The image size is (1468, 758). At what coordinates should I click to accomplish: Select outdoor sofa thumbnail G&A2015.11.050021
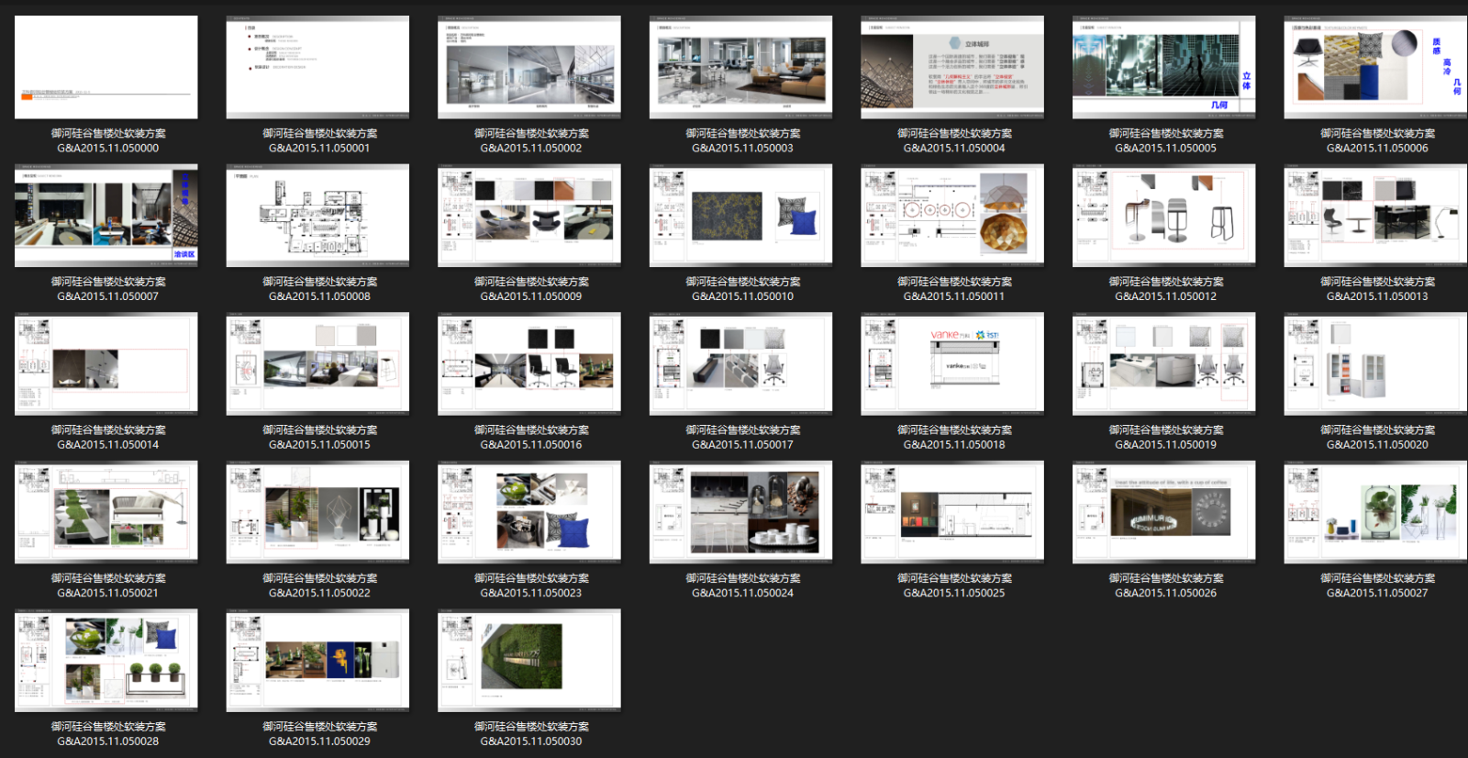click(106, 512)
